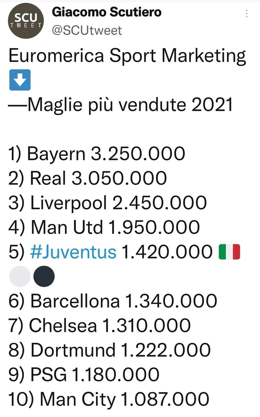Viewport: 260px width, 417px height.
Task: Click the Barcellona 1.340.000 entry
Action: pos(112,301)
